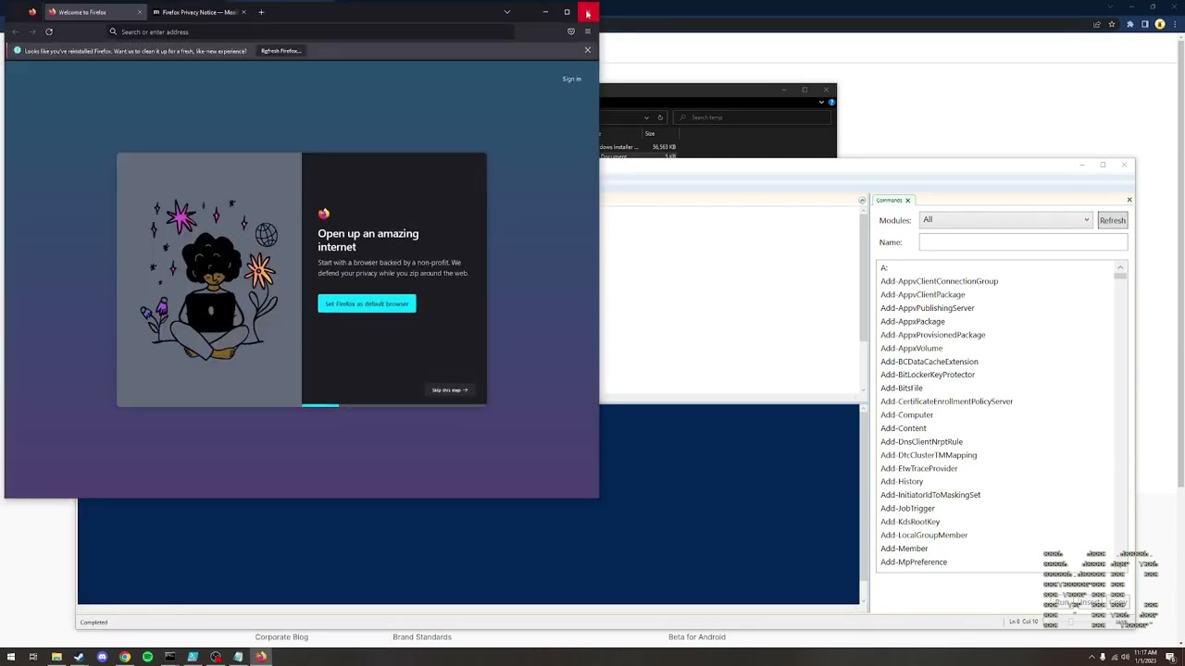Close the Welcome to Firefox tab
Viewport: 1185px width, 666px height.
[x=140, y=12]
